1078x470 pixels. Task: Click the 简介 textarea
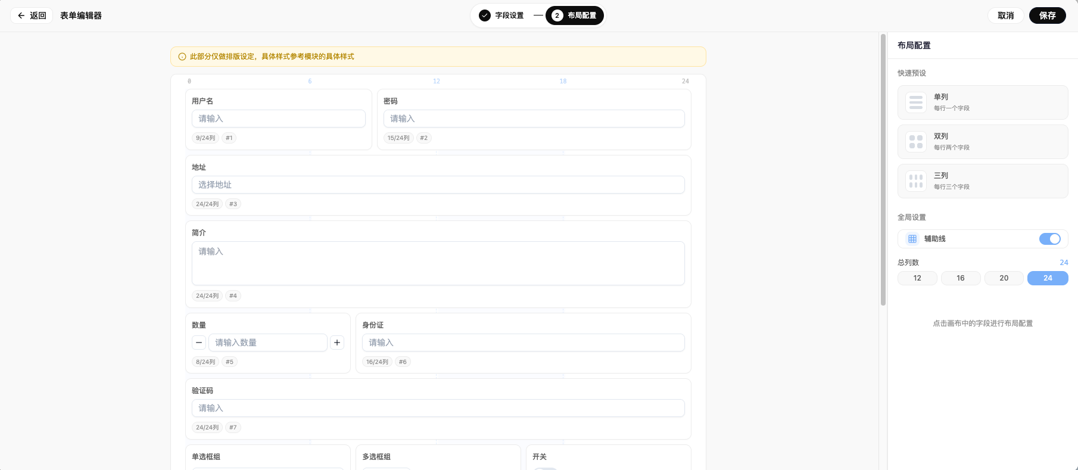tap(438, 263)
